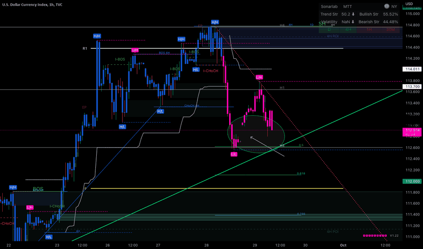Select the 22 date on time axis
The height and width of the screenshot is (249, 423).
point(9,245)
